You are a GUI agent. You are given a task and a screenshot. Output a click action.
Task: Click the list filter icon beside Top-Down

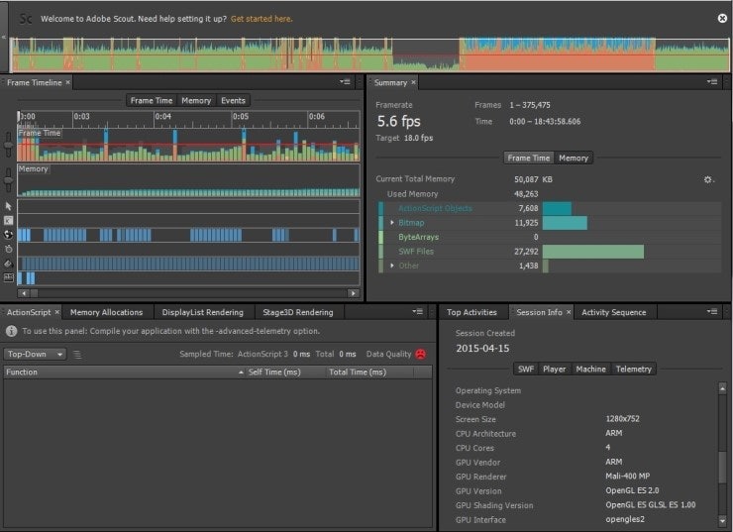coord(77,354)
